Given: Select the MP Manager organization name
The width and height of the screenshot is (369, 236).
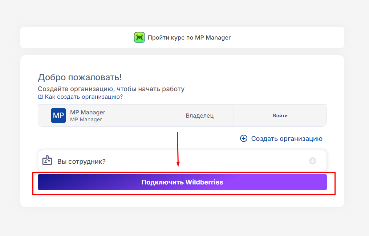Looking at the screenshot, I should pos(88,112).
